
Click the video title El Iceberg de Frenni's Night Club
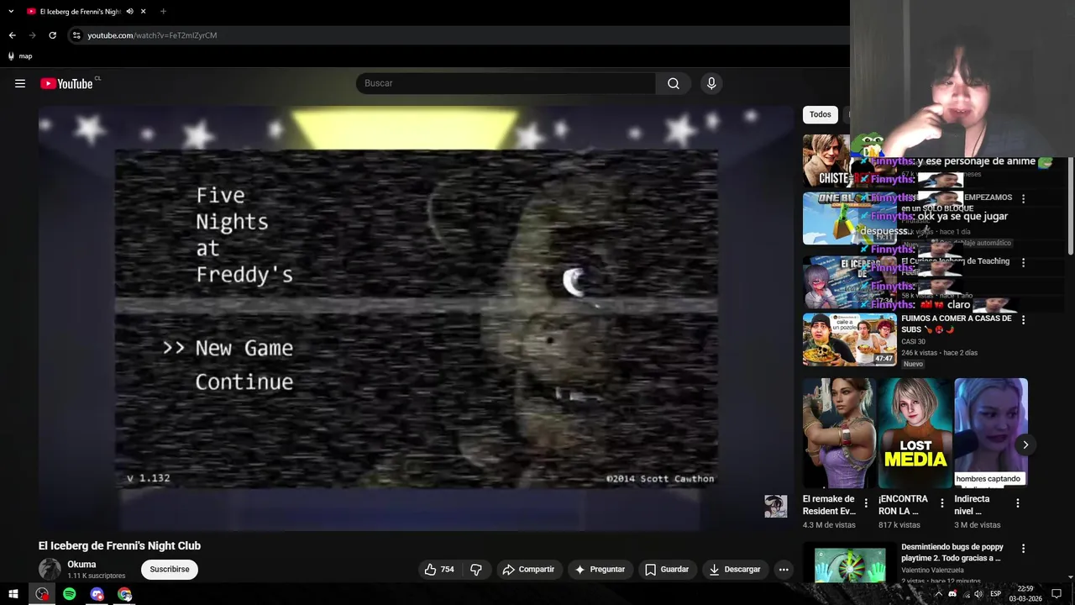click(x=119, y=545)
